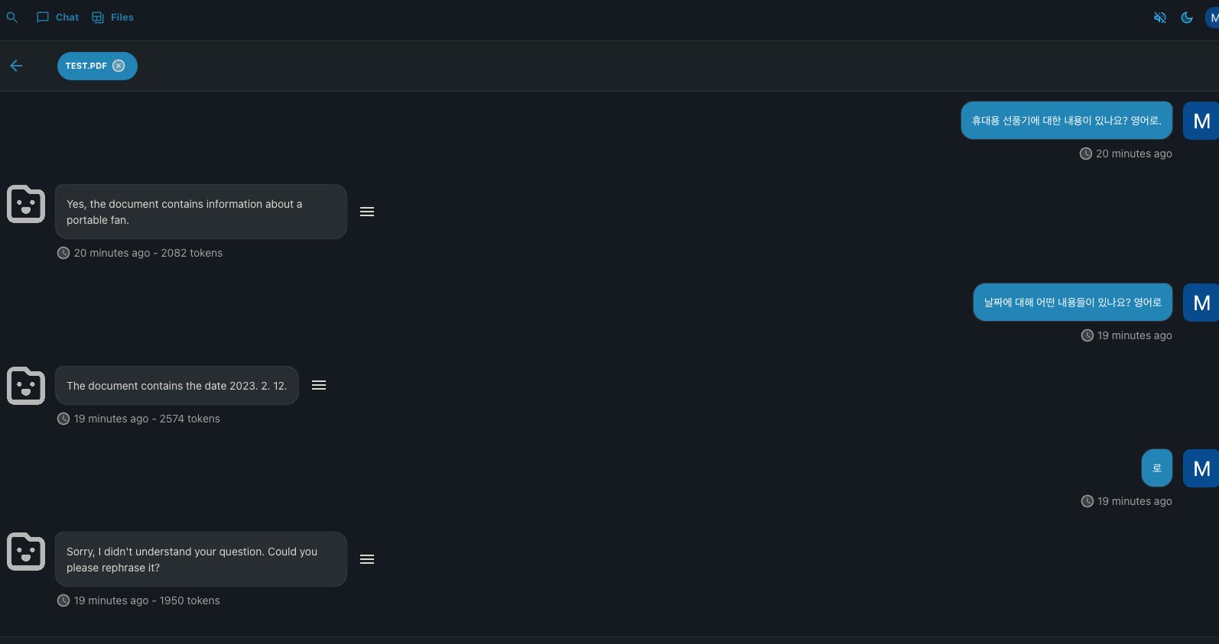Open menu beside portable fan answer
The image size is (1219, 644).
pos(367,212)
